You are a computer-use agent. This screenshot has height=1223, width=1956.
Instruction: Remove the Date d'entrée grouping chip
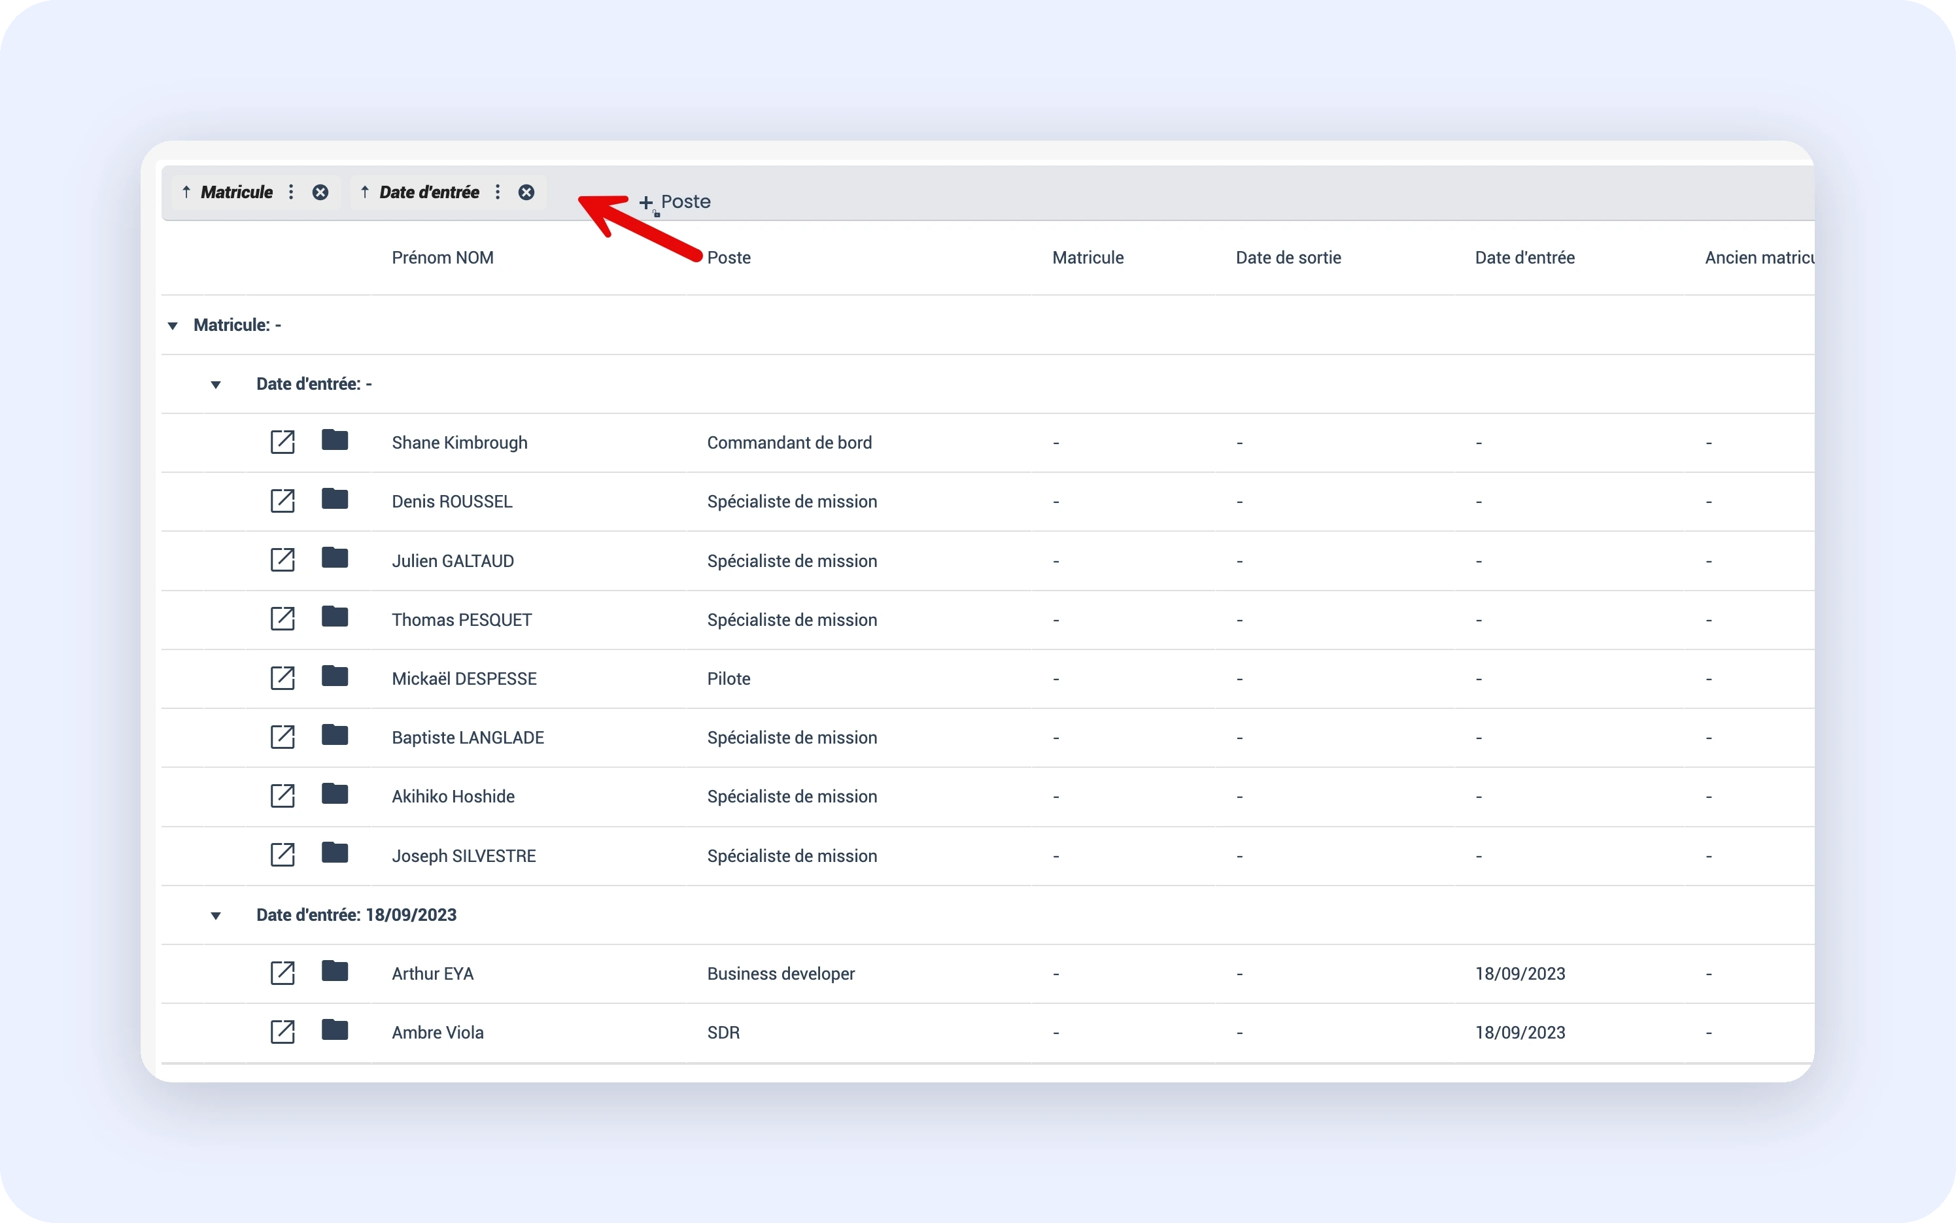pos(526,192)
